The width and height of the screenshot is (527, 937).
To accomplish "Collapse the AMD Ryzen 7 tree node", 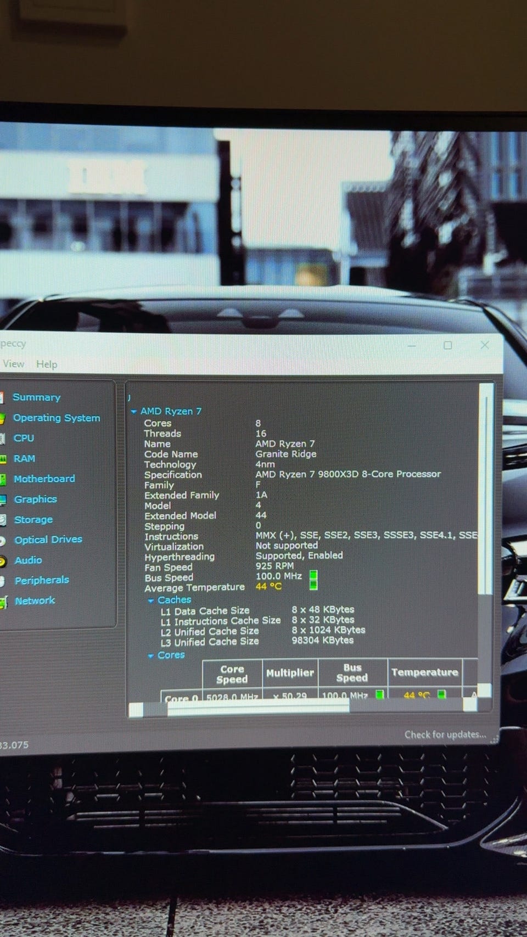I will [133, 411].
